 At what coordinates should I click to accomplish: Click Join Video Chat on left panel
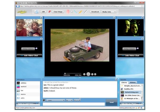tap(29, 55)
